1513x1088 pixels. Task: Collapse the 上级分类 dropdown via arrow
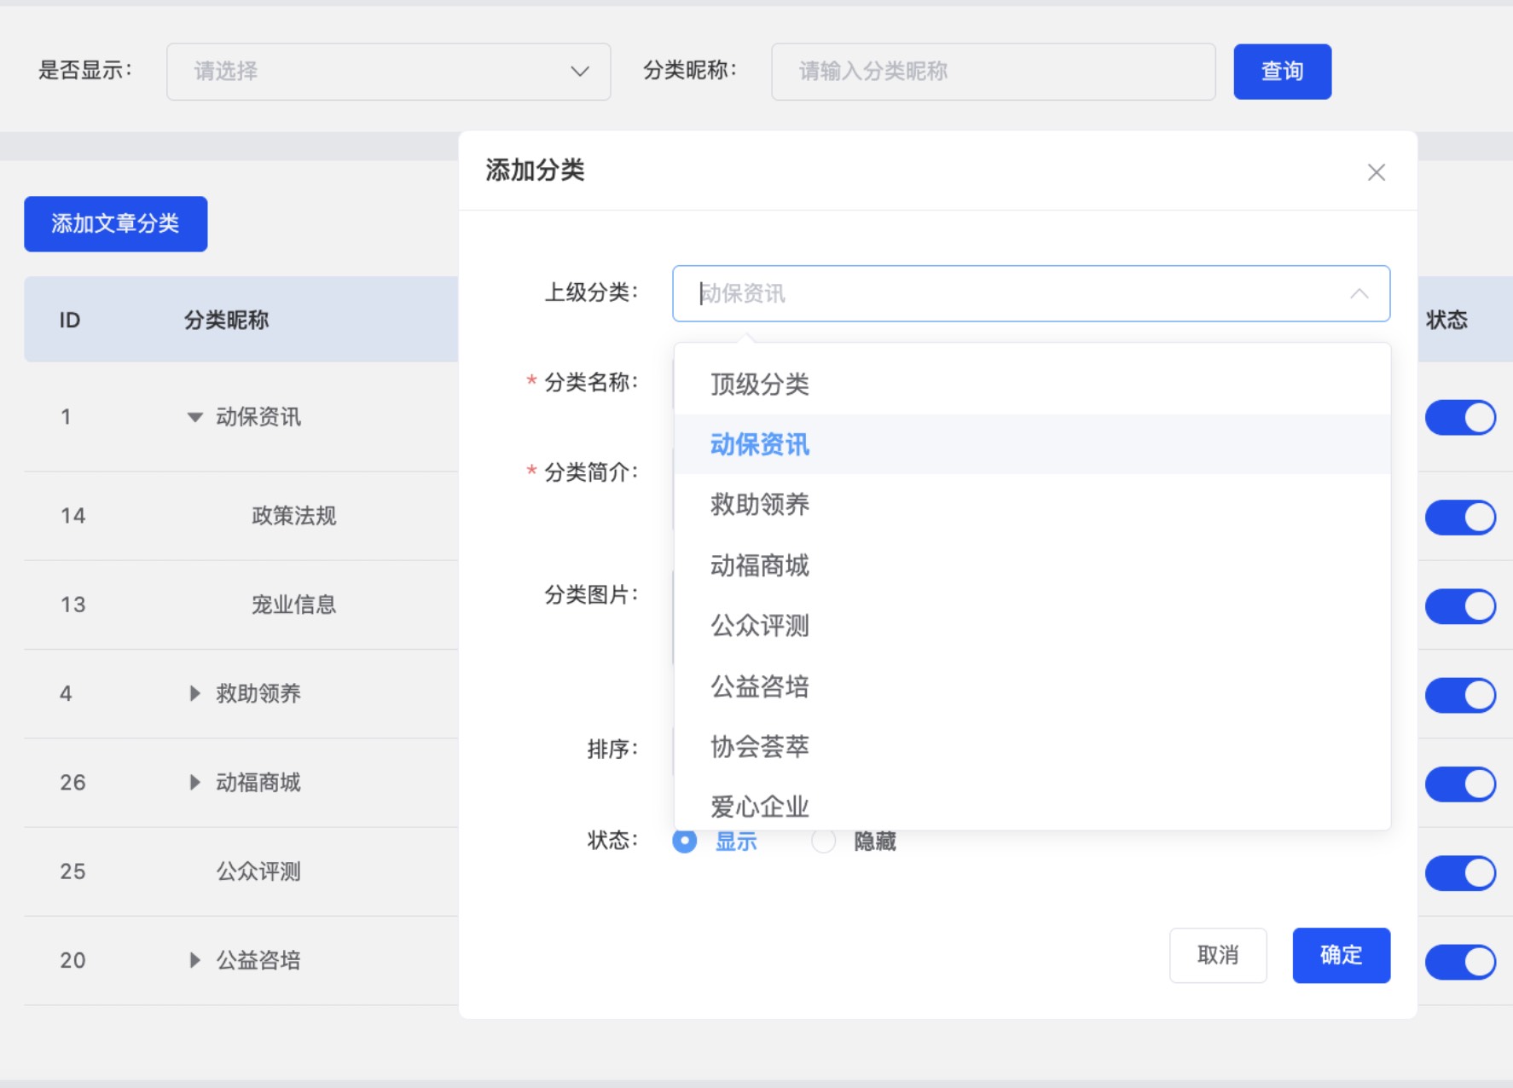[1359, 293]
